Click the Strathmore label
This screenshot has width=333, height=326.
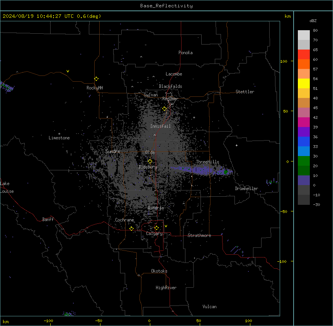click(199, 235)
